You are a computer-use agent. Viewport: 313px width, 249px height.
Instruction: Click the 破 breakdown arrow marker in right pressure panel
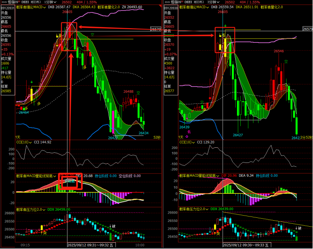[x=299, y=228]
